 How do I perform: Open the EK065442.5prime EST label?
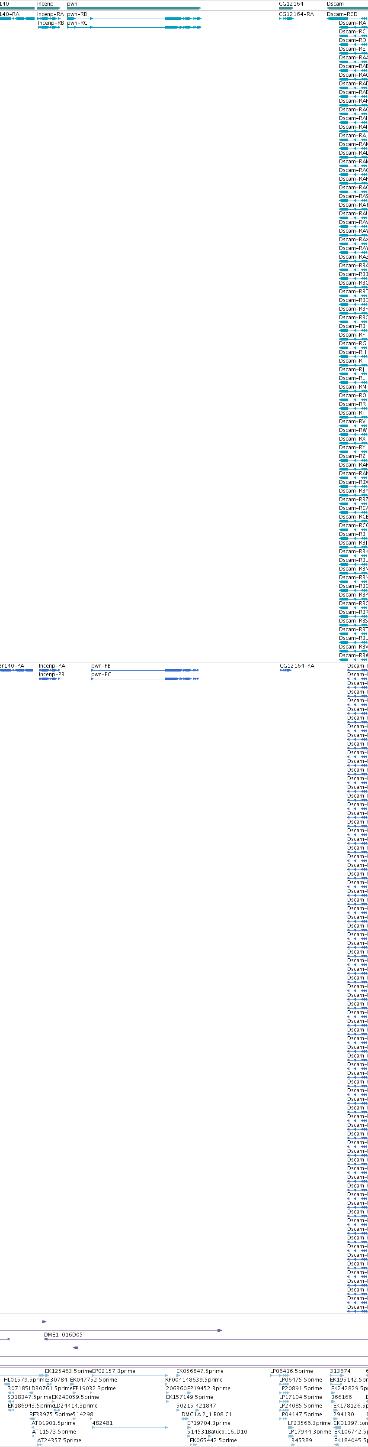click(x=213, y=1440)
